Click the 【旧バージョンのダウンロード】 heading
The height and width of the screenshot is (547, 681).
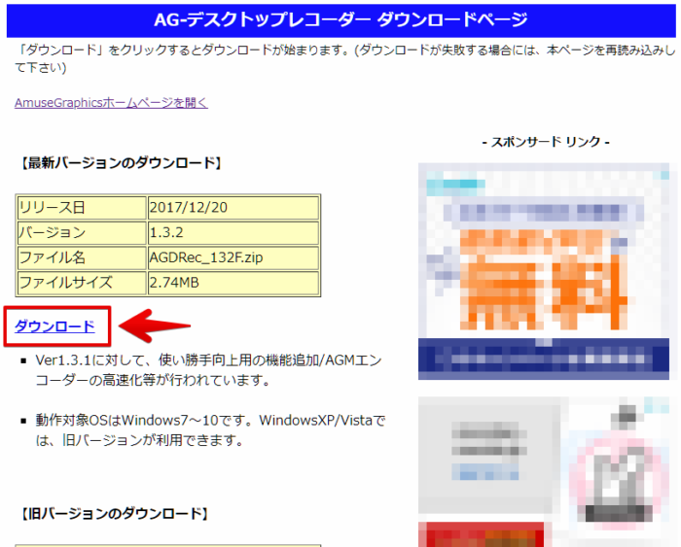tap(114, 514)
